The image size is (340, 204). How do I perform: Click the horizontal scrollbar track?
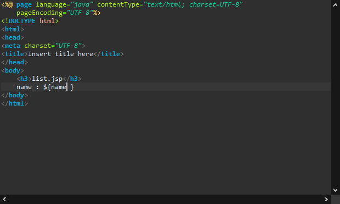(165, 199)
